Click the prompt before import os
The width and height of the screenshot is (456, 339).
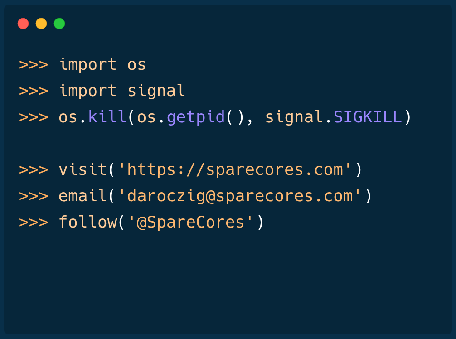[x=33, y=64]
